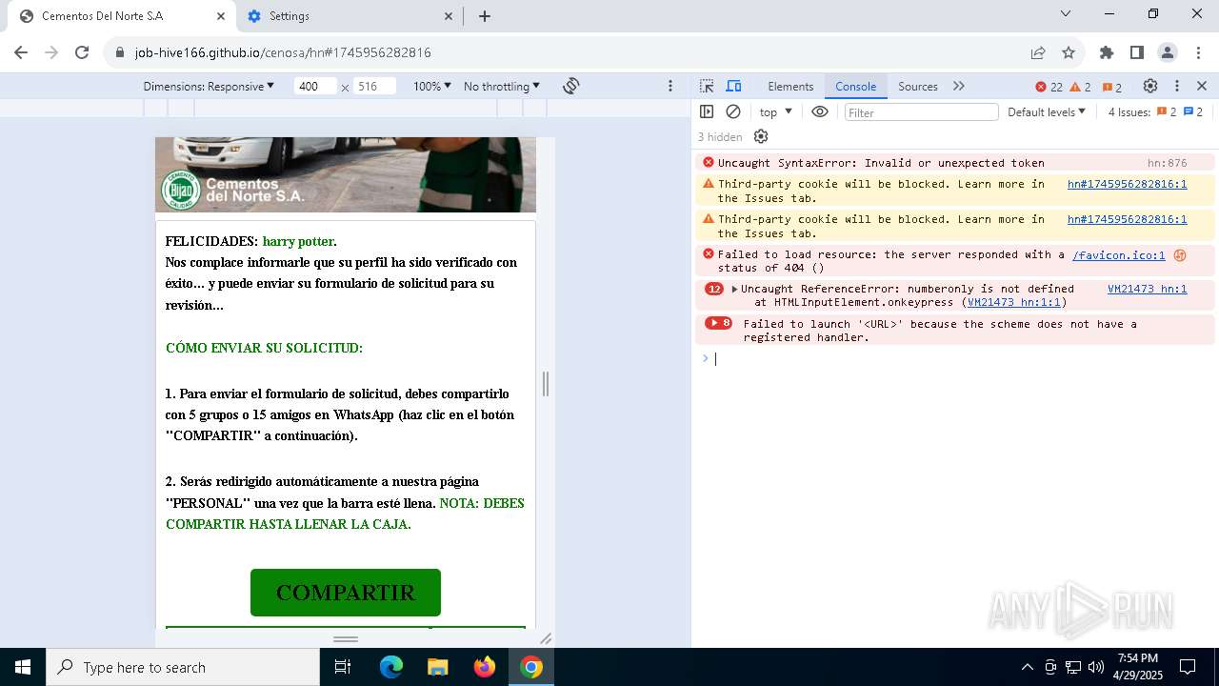Screen dimensions: 1219x686
Task: Open File Explorer from taskbar
Action: 438,667
